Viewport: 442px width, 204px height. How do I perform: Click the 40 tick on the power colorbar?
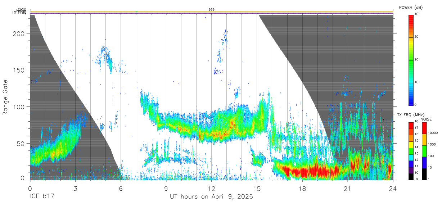click(416, 14)
